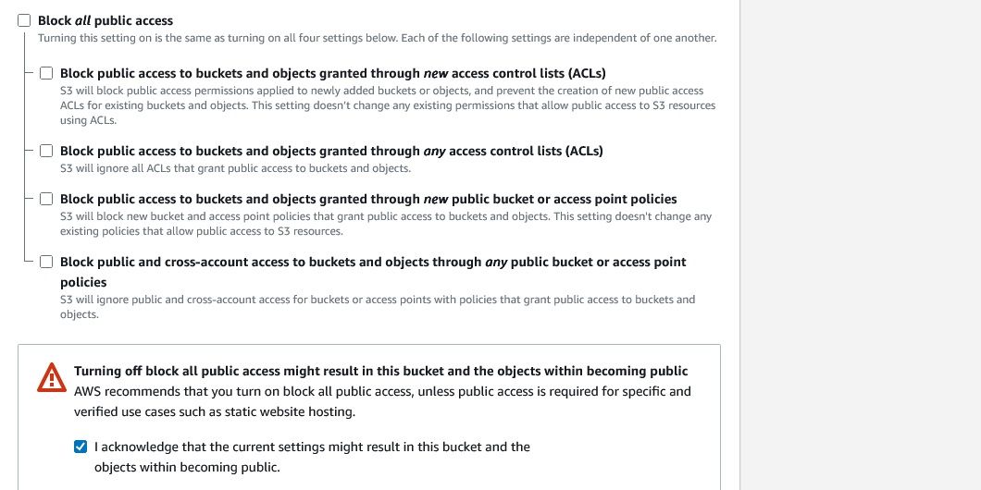The image size is (981, 490).
Task: Check the box blocking new ACL public access
Action: pyautogui.click(x=46, y=73)
